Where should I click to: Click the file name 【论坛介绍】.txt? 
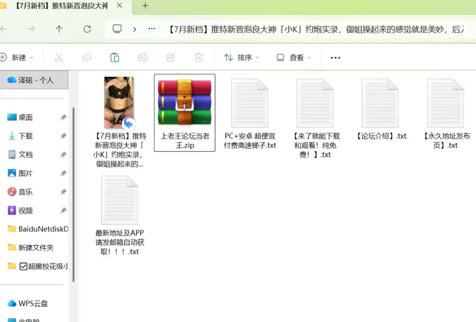click(x=381, y=136)
